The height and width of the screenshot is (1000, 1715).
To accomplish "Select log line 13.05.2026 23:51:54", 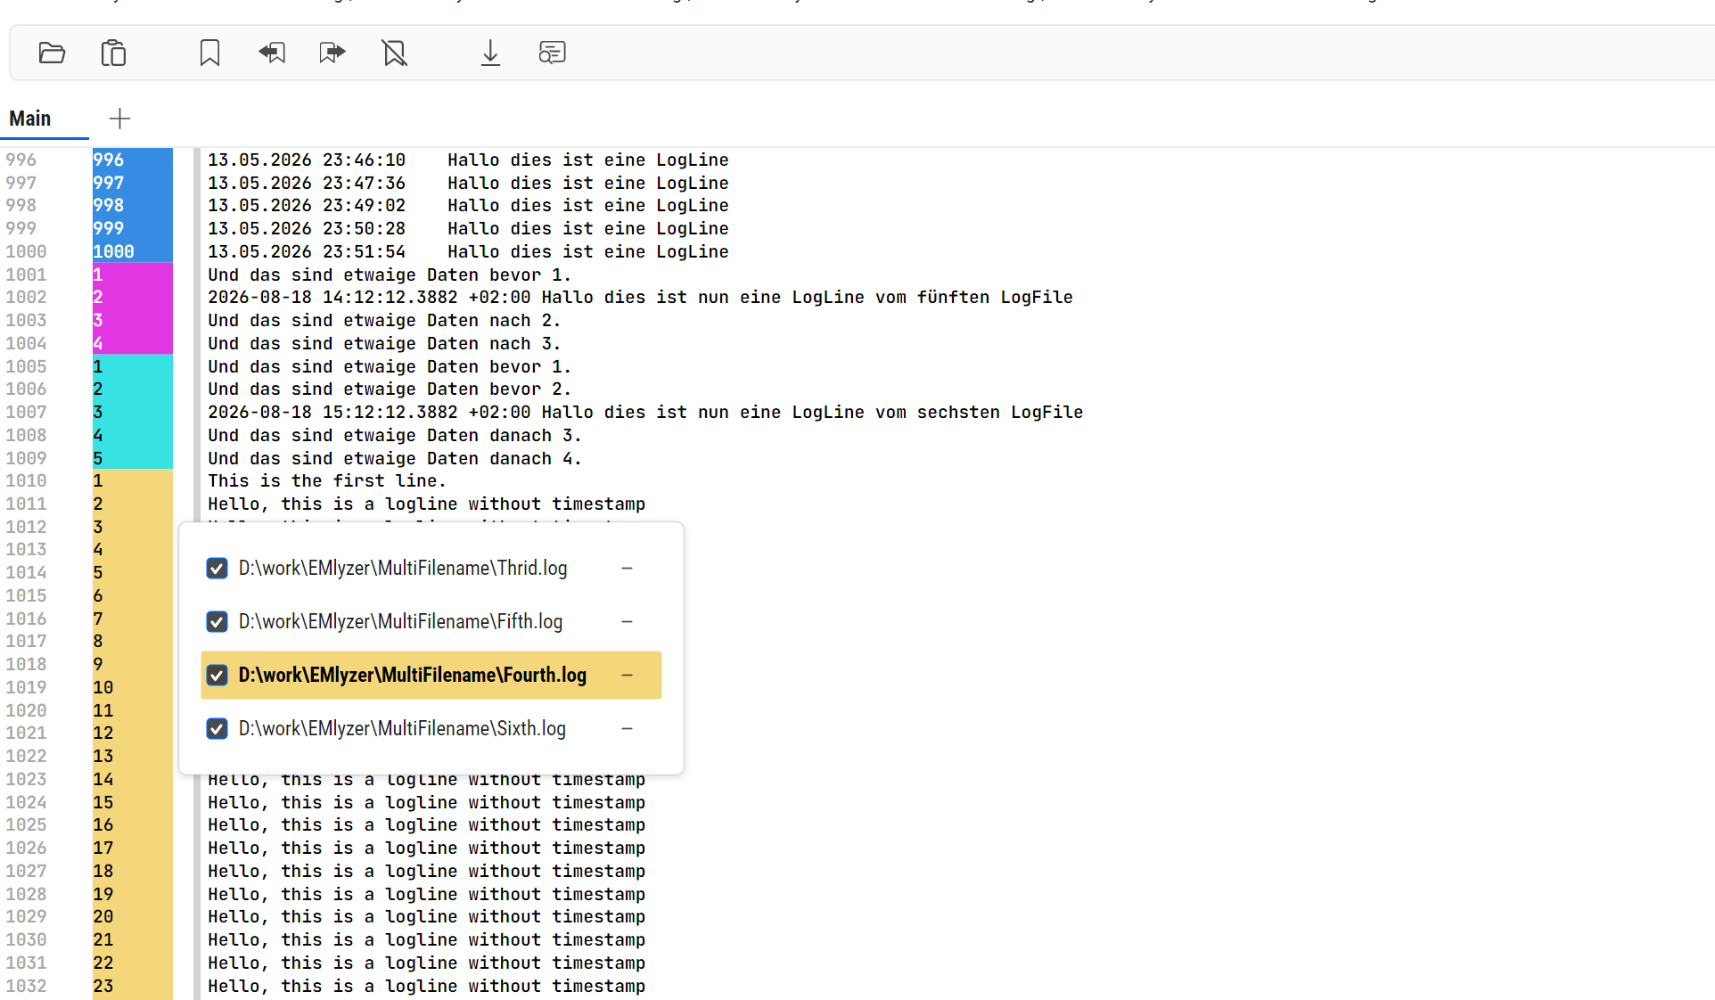I will [x=469, y=251].
